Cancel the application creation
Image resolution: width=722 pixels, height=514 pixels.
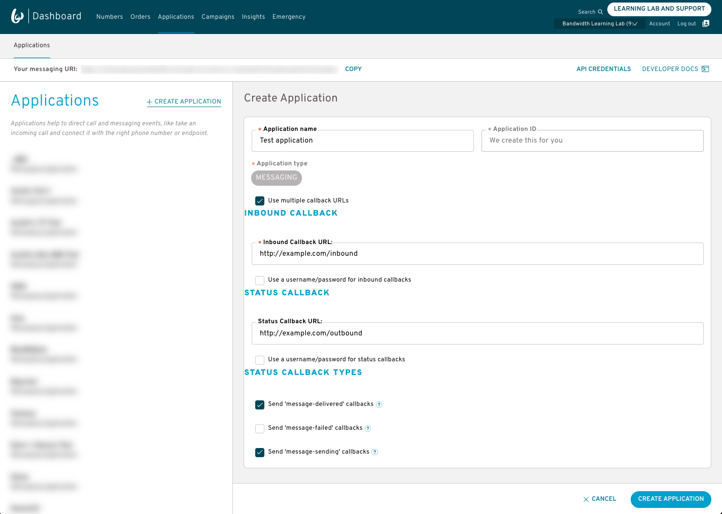tap(600, 499)
